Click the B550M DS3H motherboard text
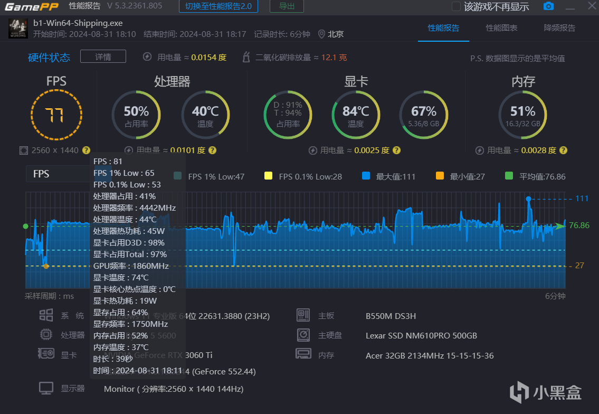This screenshot has height=414, width=599. pos(391,316)
